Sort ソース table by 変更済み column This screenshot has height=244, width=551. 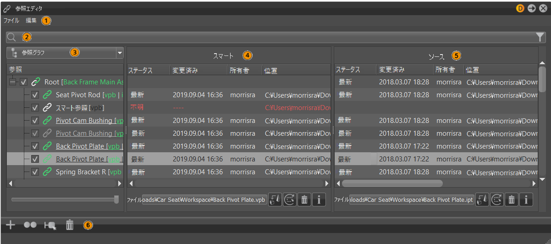coord(405,70)
